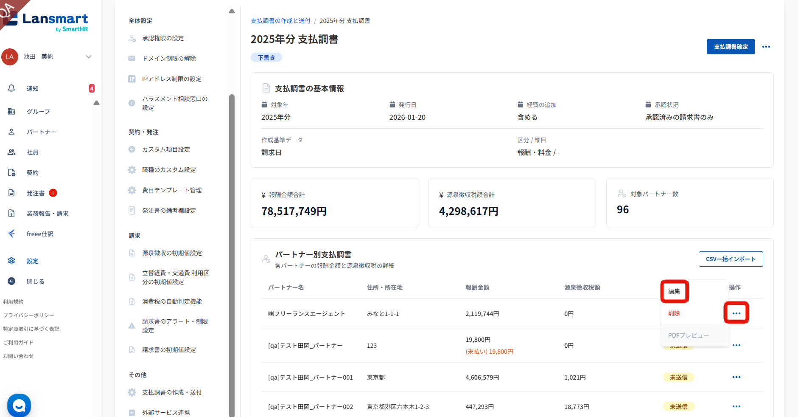Click the CSV一括インポート button
Image resolution: width=798 pixels, height=417 pixels.
point(731,259)
